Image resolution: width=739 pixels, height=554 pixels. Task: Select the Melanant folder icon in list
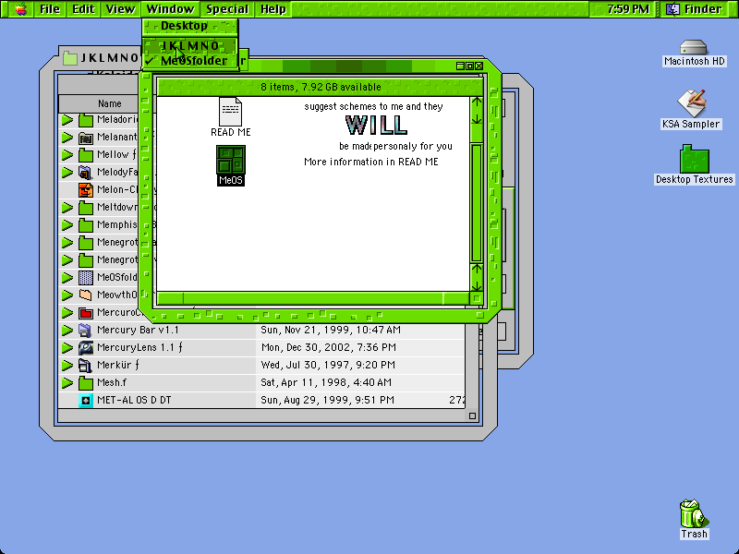[86, 138]
